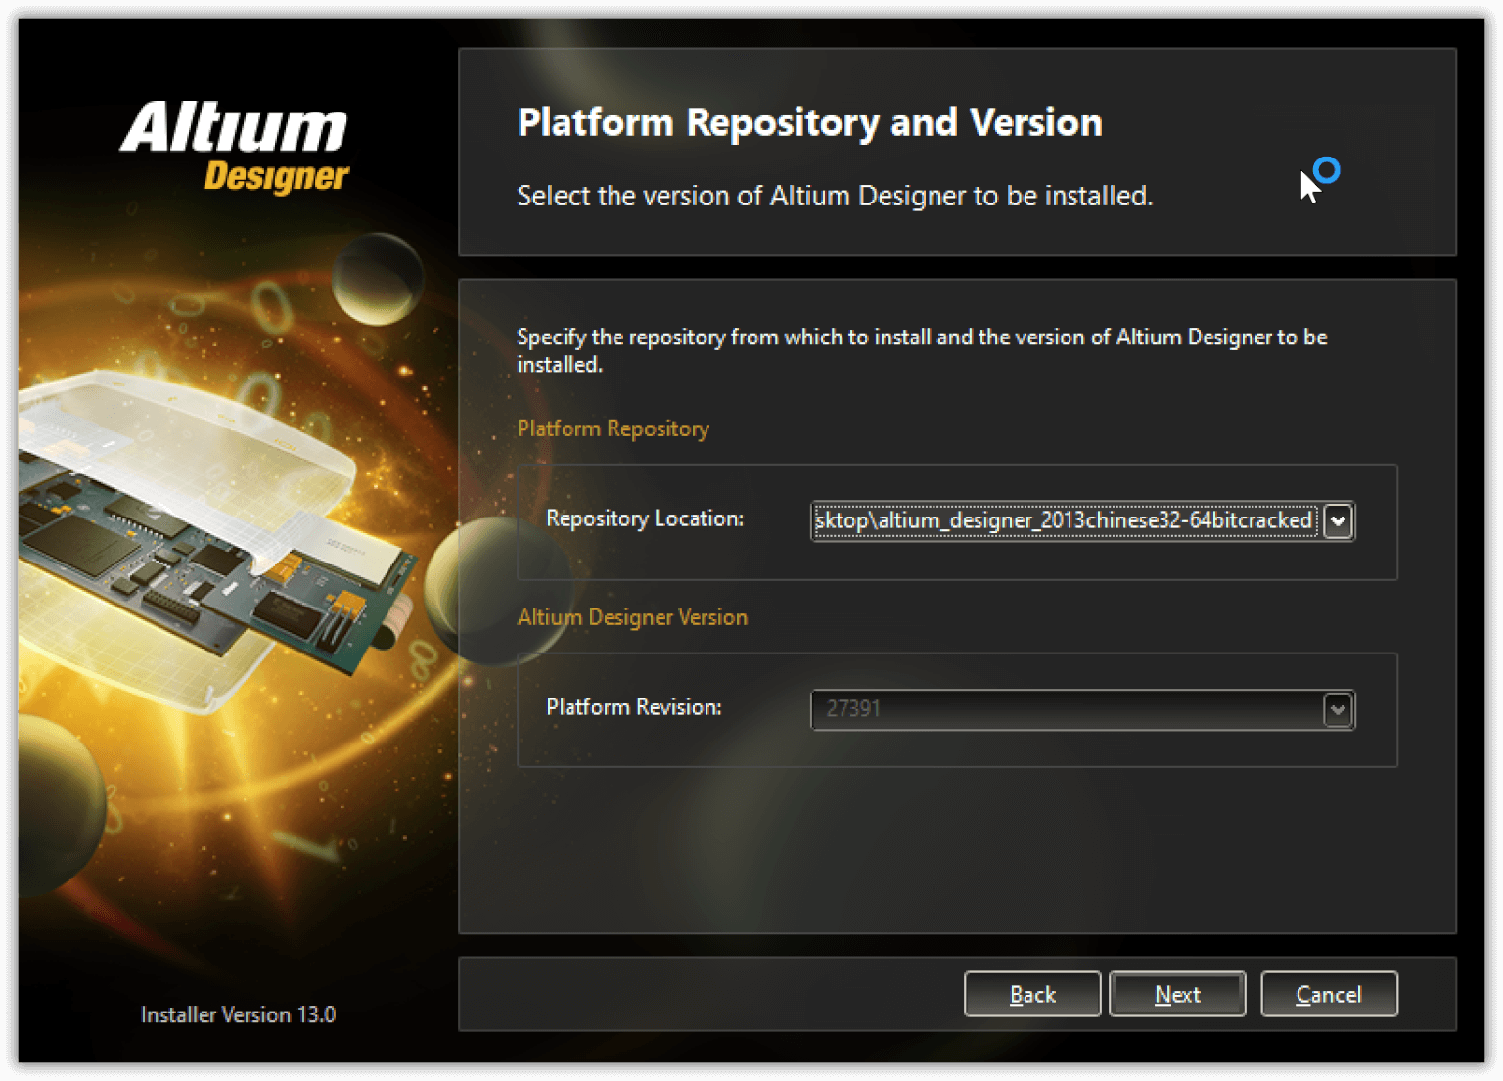Screen dimensions: 1503x1081
Task: Click the 'Specify the repository from which' description
Action: click(x=922, y=350)
